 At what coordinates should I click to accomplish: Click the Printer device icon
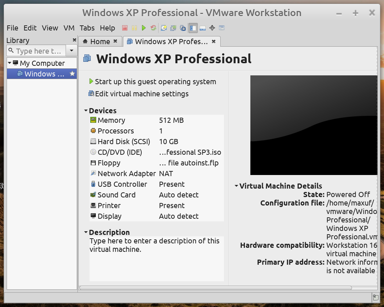click(93, 205)
